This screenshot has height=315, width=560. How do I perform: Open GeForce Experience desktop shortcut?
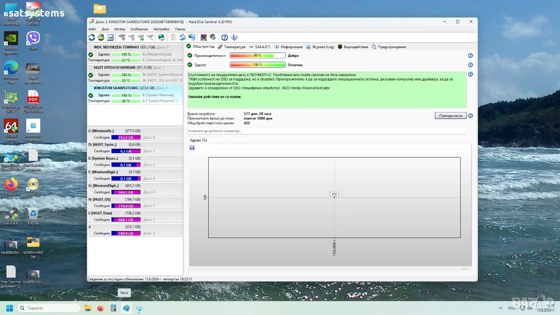coord(11,43)
